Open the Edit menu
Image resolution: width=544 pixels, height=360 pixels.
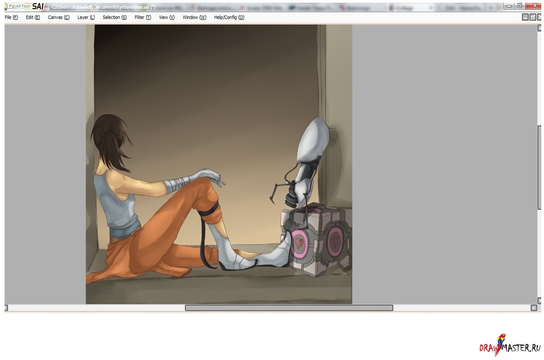coord(33,17)
